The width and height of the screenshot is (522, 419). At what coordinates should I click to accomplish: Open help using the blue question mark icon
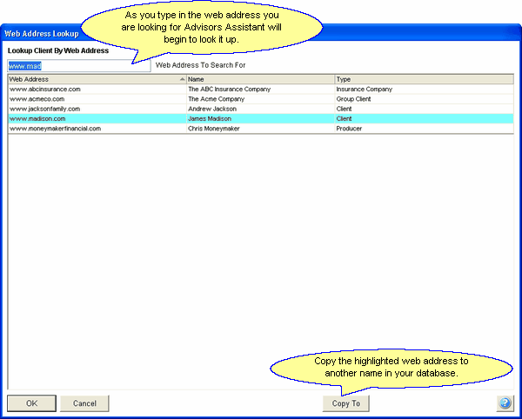pos(505,403)
